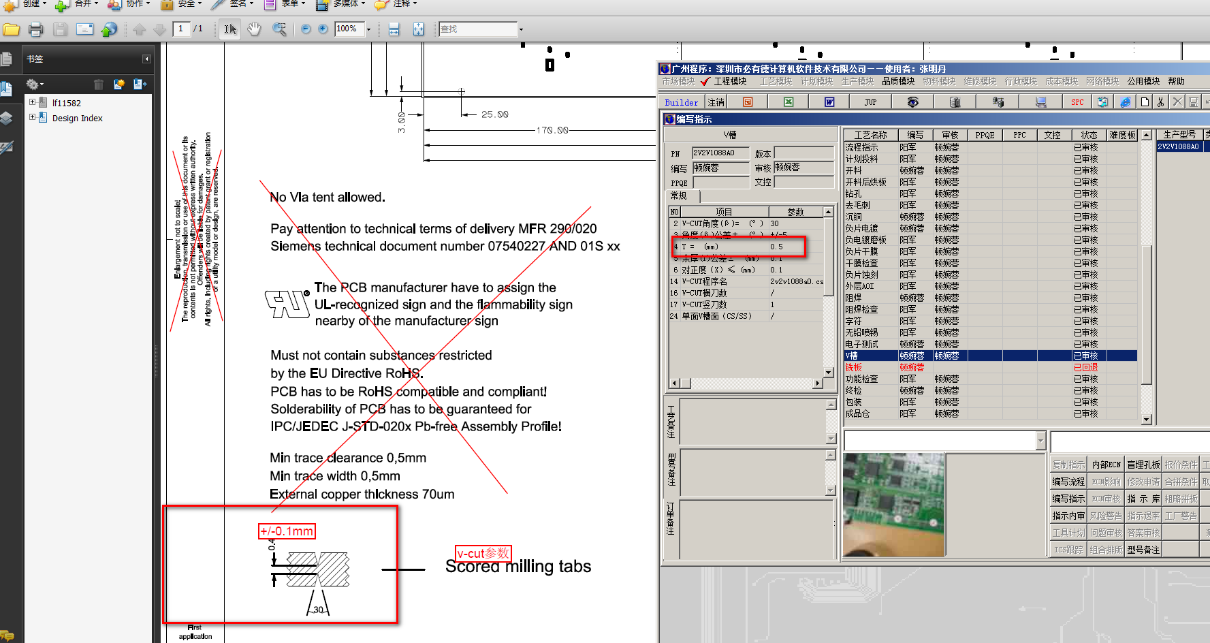The image size is (1210, 643).
Task: Open the find box dropdown arrow
Action: [x=521, y=29]
